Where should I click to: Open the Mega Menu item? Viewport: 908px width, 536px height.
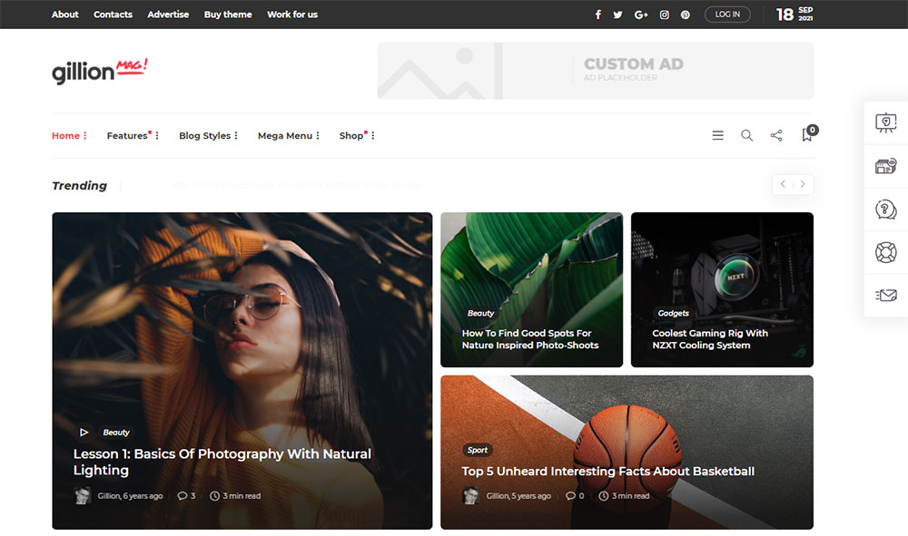click(x=285, y=136)
